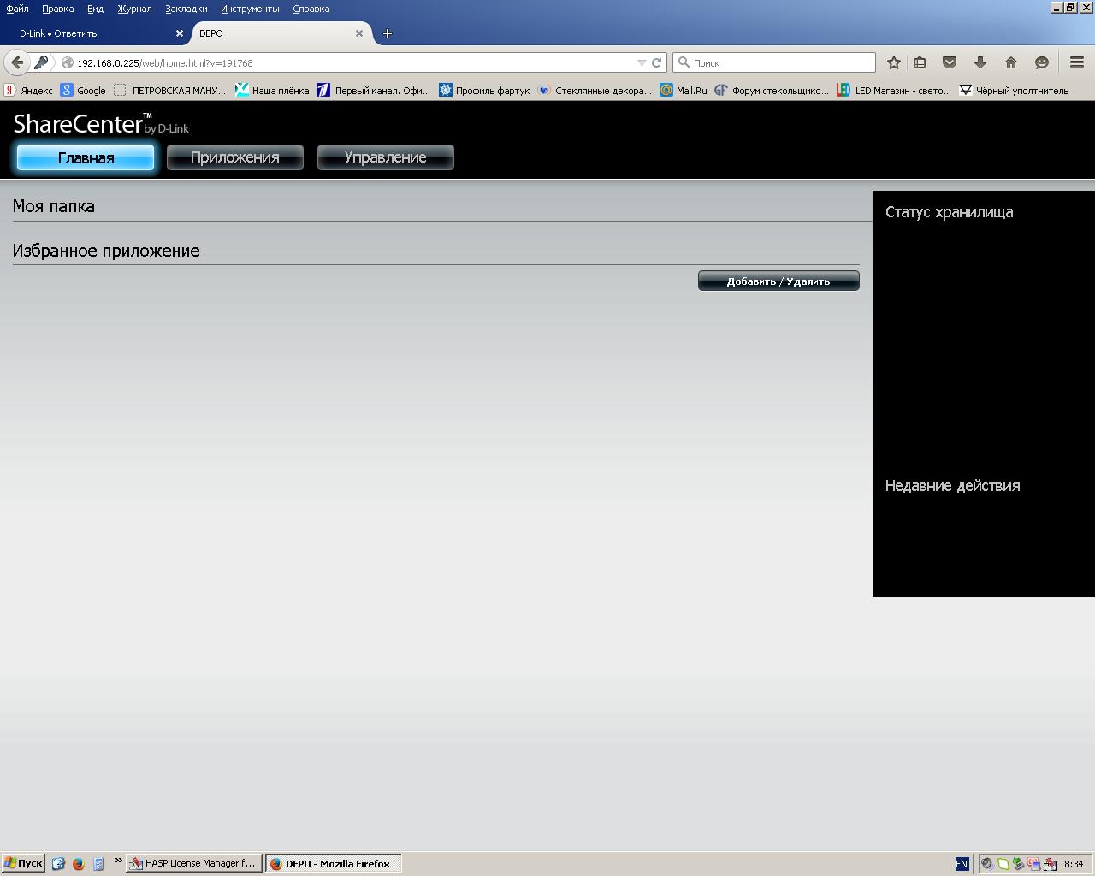Click the Избранное приложение heading

pyautogui.click(x=106, y=251)
